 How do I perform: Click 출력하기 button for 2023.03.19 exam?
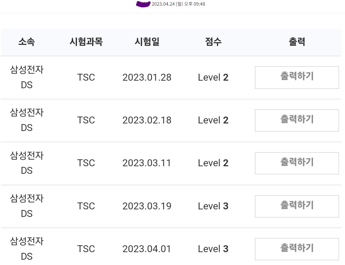click(x=297, y=206)
